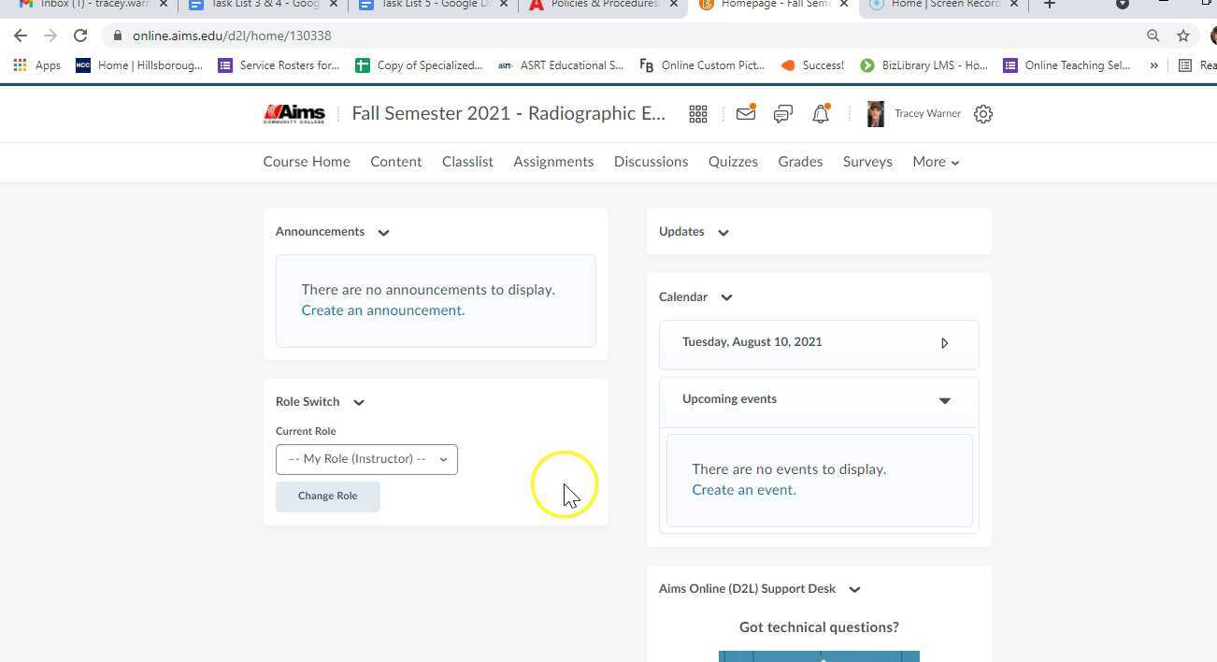
Task: Open the Apps shortcut on the bookmarks bar
Action: coord(38,65)
